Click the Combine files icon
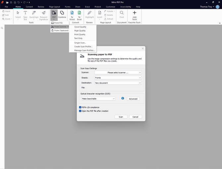 62,13
